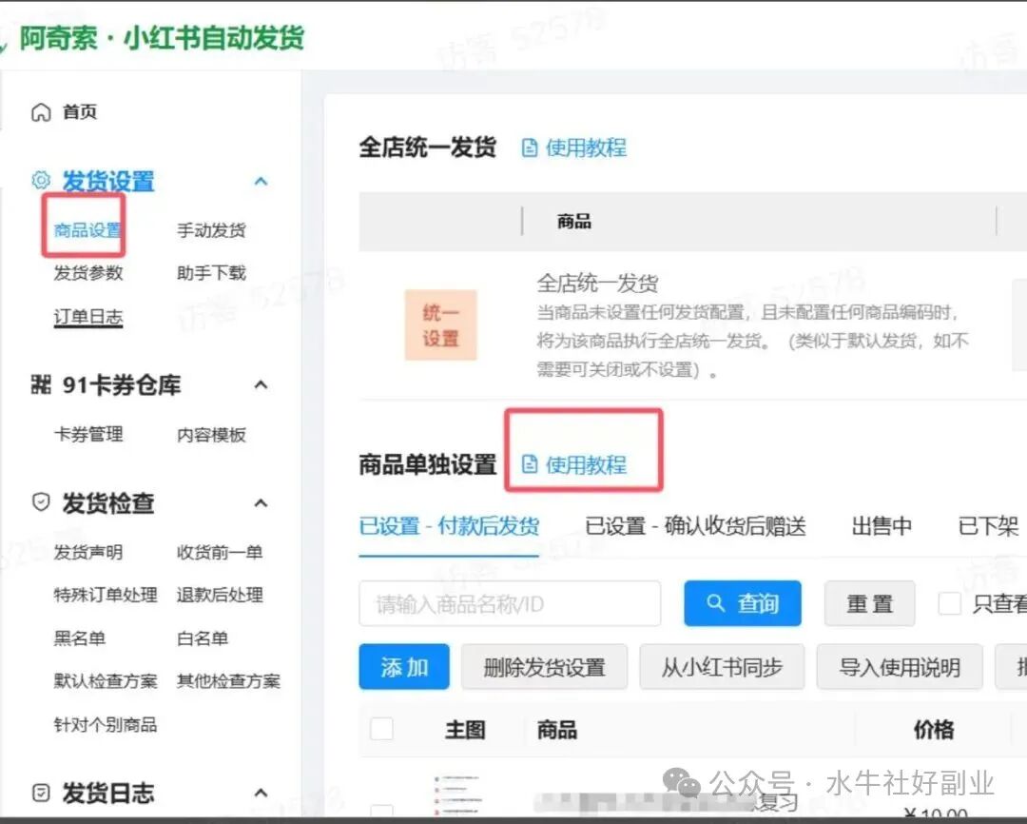Open 卡券管理 in the sidebar

pos(88,434)
